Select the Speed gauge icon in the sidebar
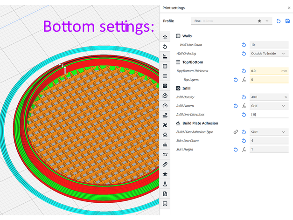 (x=165, y=105)
